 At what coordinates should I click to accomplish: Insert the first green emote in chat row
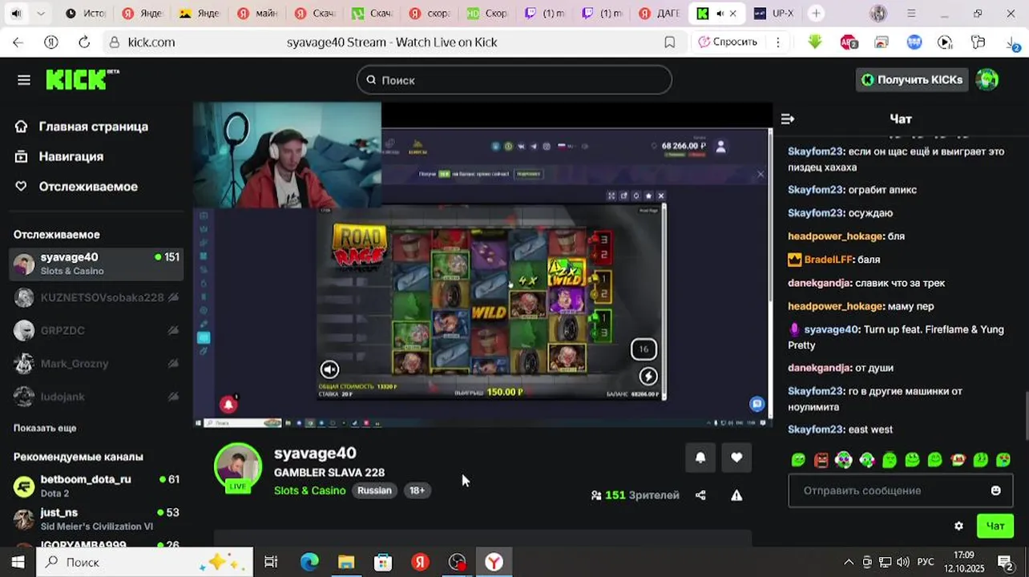(x=798, y=460)
